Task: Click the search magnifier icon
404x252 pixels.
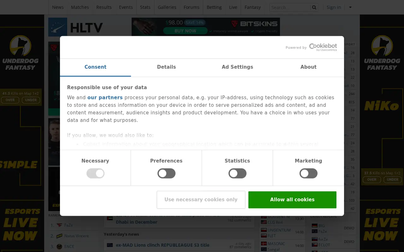Action: pyautogui.click(x=314, y=7)
